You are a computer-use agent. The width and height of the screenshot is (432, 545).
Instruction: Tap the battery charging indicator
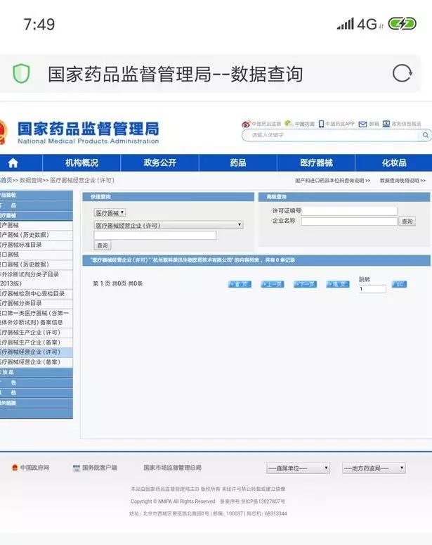coord(402,24)
